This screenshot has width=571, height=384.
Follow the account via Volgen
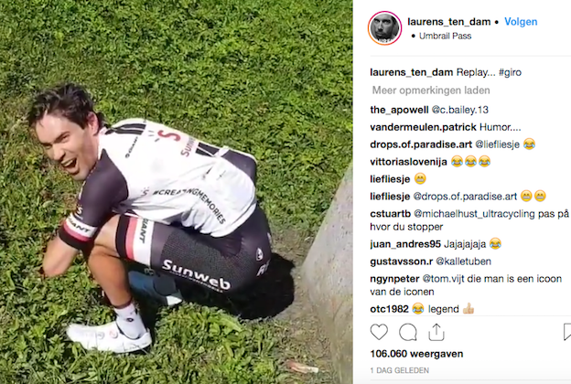click(521, 22)
